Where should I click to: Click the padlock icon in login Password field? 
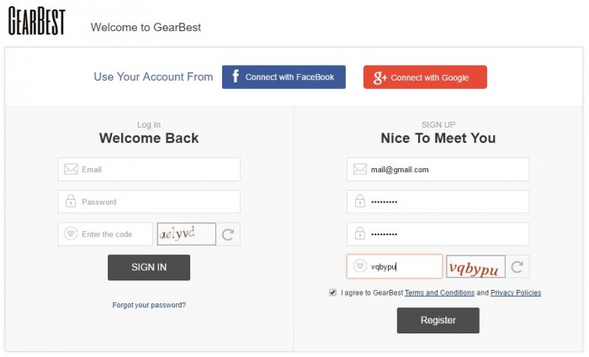pyautogui.click(x=71, y=201)
